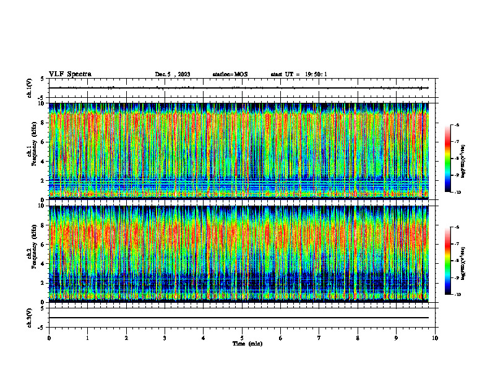Click the ch.1 voltage waveform trace
The width and height of the screenshot is (490, 379).
[239, 88]
